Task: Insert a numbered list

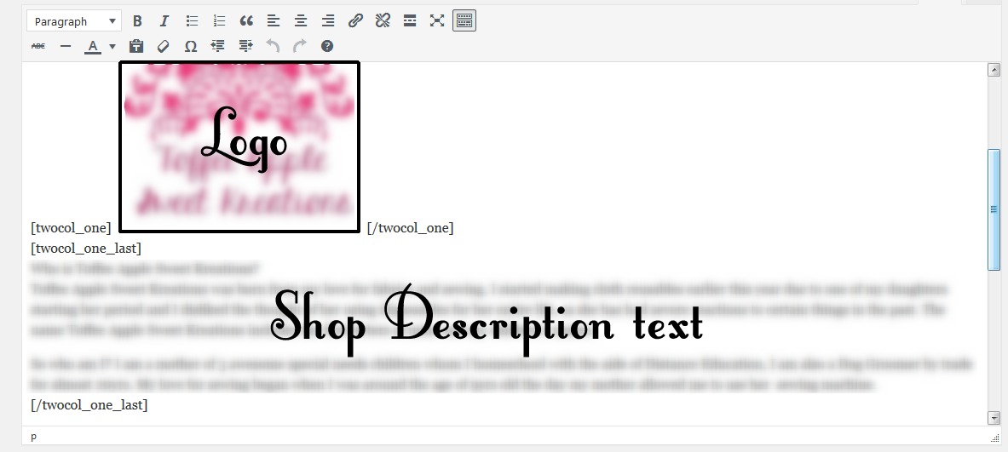Action: click(219, 21)
